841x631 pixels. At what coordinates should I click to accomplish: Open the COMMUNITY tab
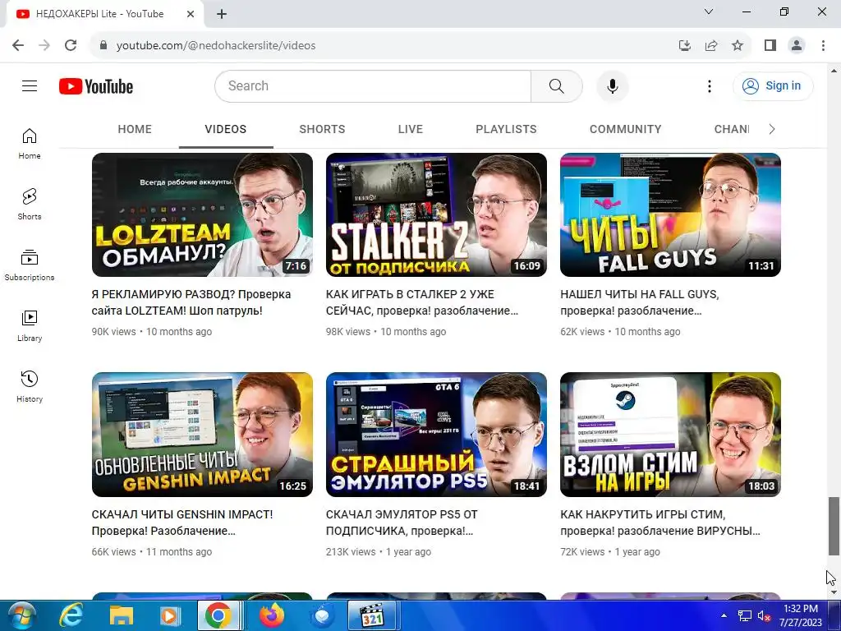coord(625,129)
